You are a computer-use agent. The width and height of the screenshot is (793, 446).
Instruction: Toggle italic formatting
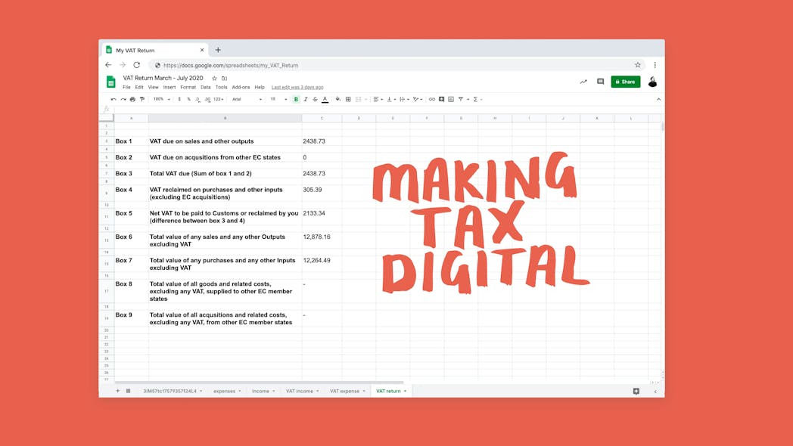(306, 100)
